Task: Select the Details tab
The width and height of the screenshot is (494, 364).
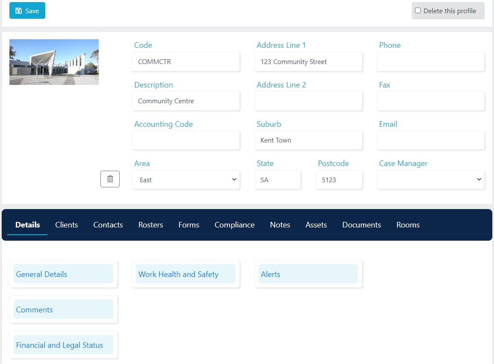Action: point(27,225)
